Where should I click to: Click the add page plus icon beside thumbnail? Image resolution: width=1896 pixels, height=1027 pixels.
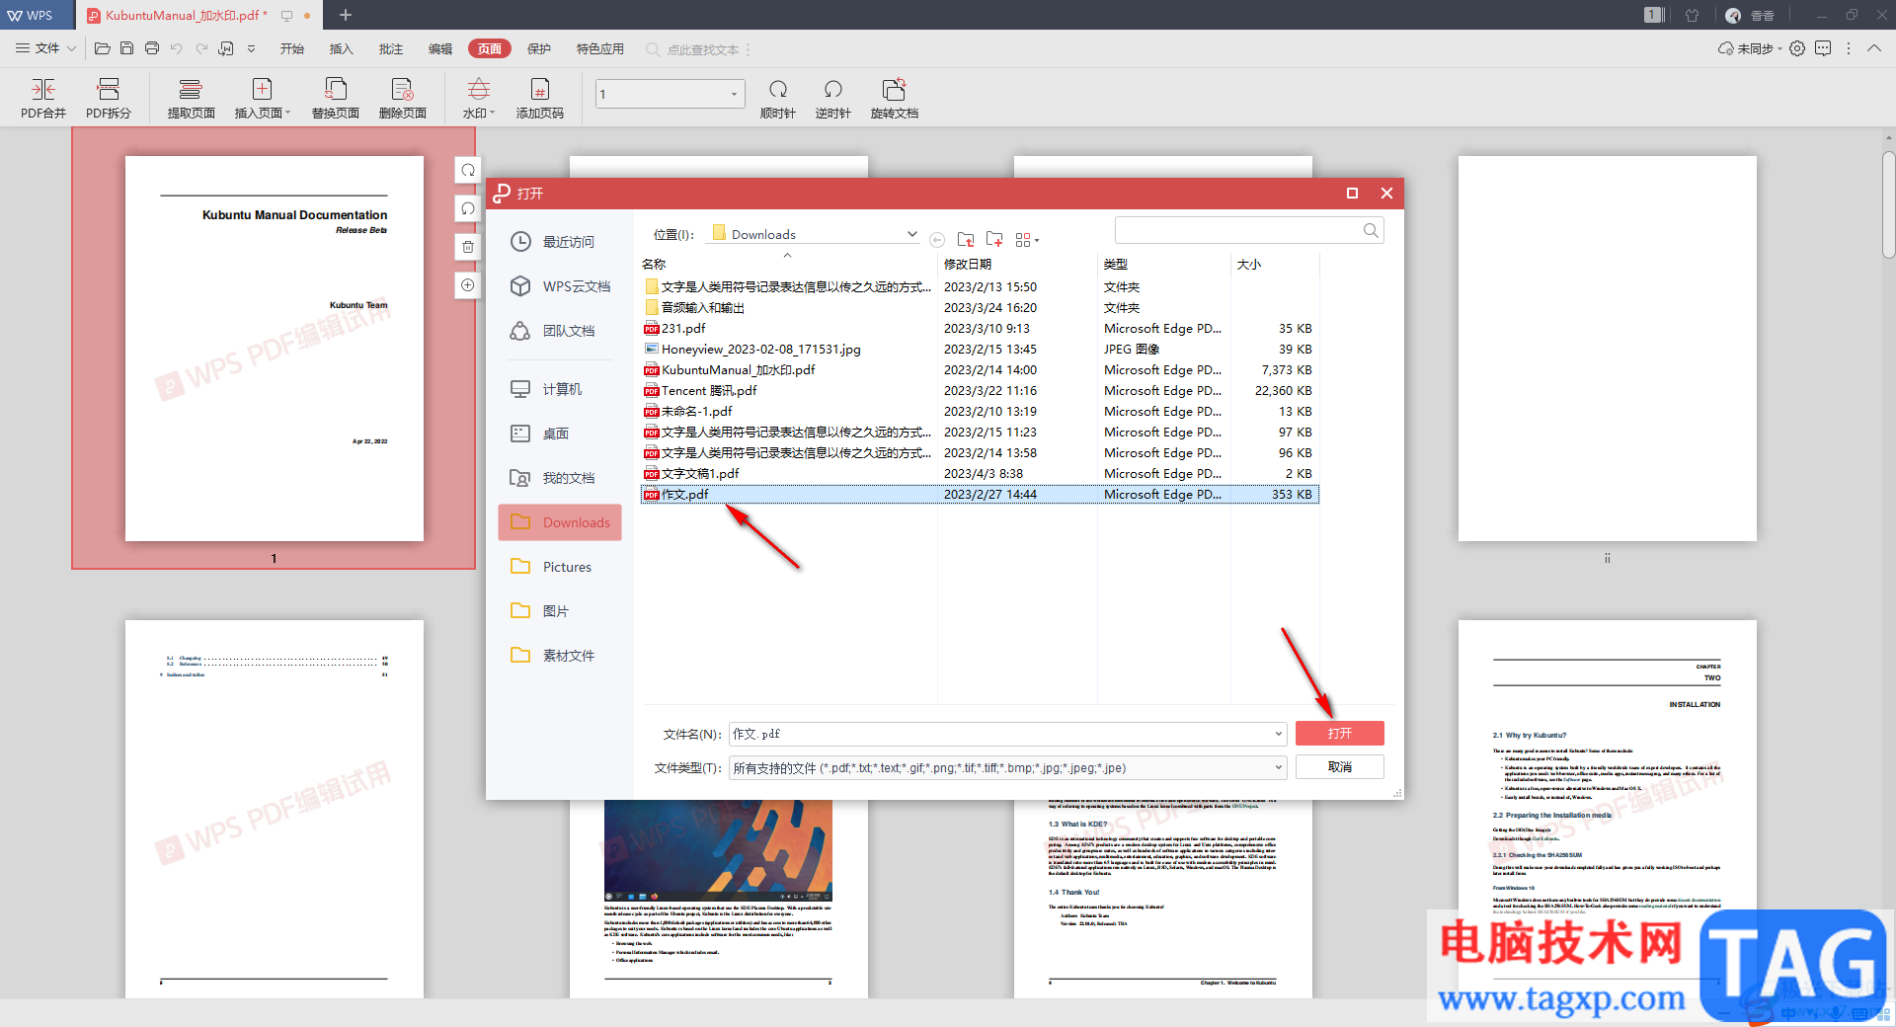point(468,285)
